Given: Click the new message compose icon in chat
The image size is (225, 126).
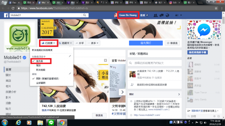Looking at the screenshot, I should pyautogui.click(x=219, y=116).
